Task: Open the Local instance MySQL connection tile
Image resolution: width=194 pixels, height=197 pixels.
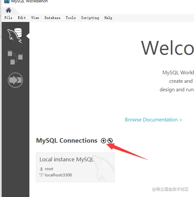Action: (x=75, y=167)
